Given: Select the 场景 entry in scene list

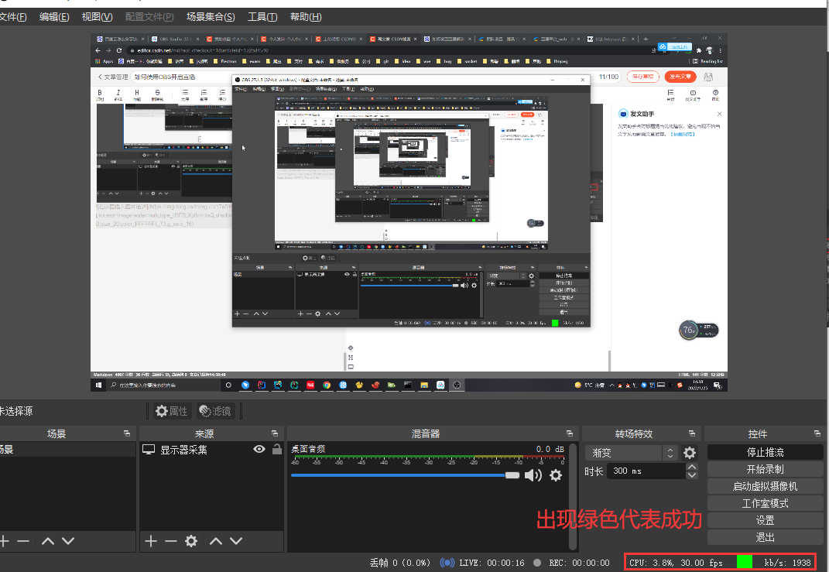Looking at the screenshot, I should (x=67, y=450).
